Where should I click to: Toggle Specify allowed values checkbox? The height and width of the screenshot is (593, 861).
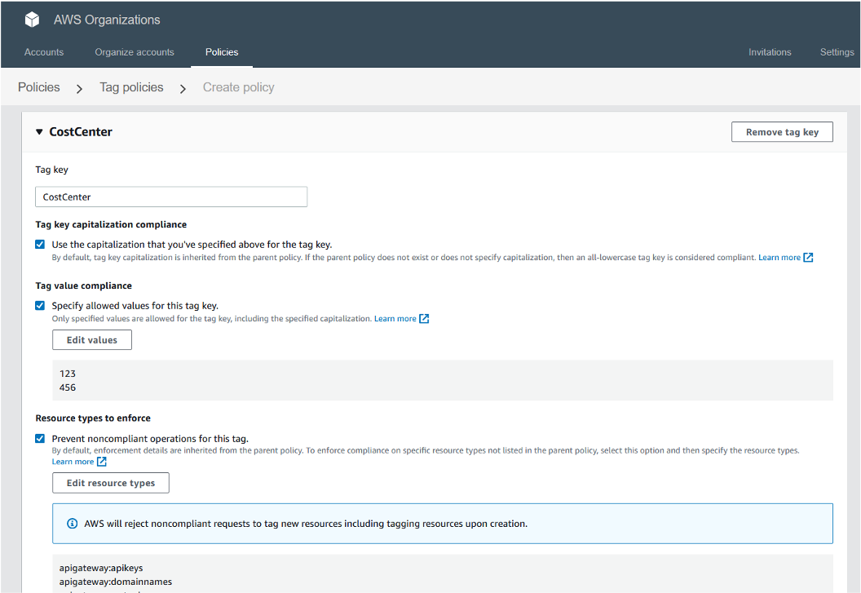(40, 306)
